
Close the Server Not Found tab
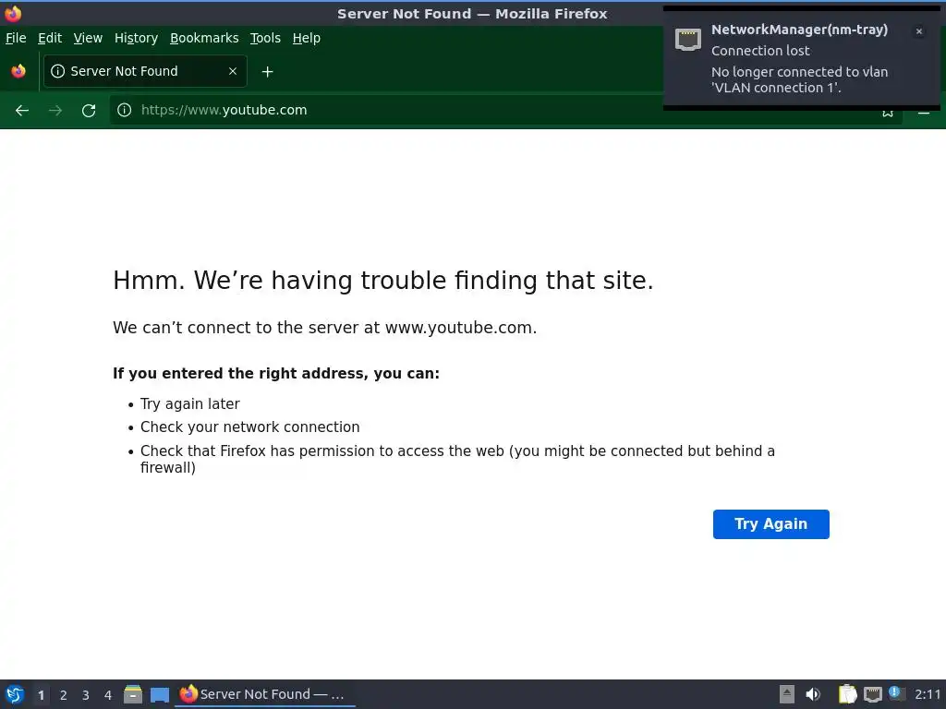click(x=233, y=71)
